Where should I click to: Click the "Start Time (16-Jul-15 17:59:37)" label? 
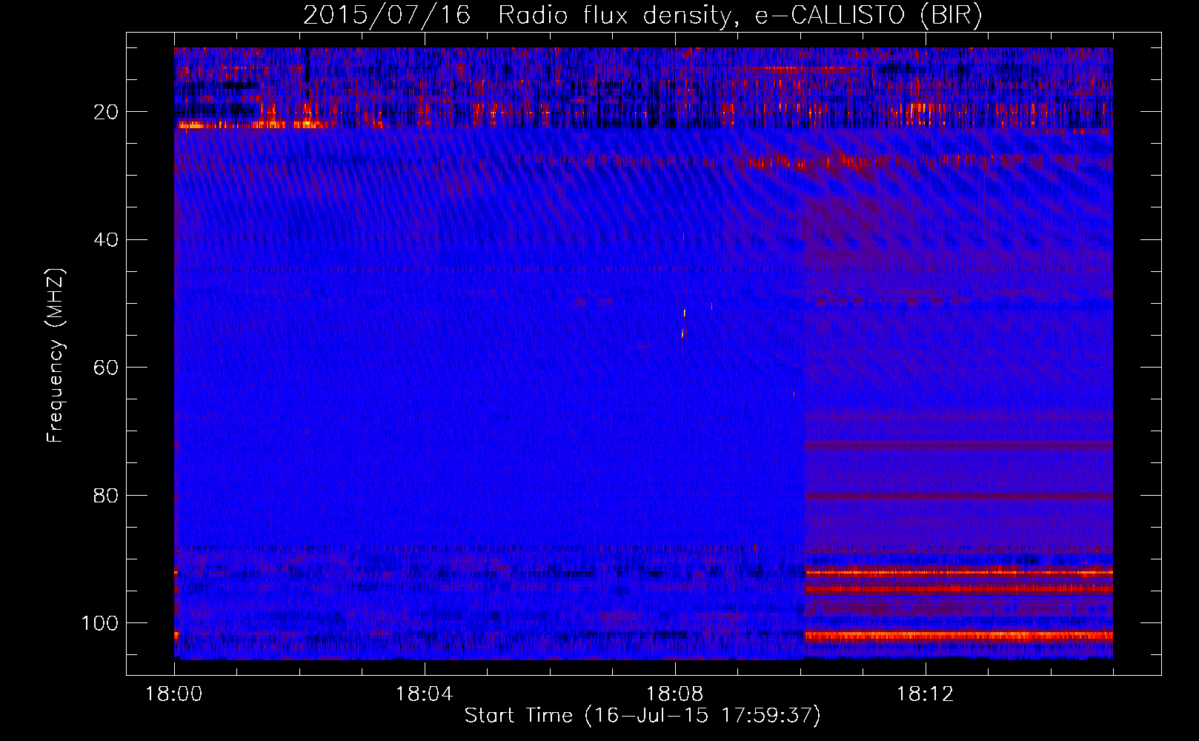point(642,715)
